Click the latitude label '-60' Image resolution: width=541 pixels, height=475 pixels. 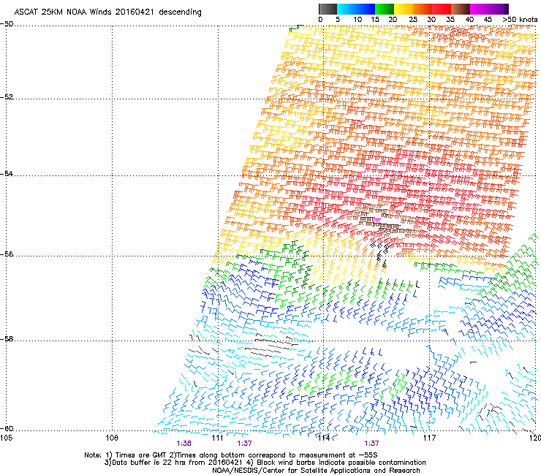click(x=7, y=428)
